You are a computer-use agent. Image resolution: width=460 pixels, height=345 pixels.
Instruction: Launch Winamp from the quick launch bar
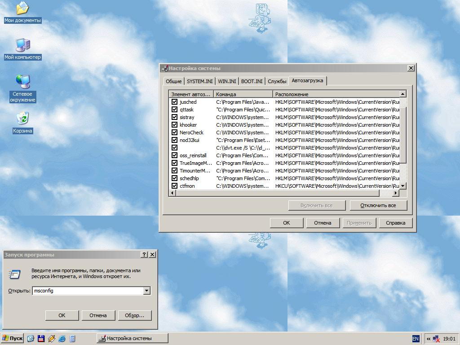51,339
